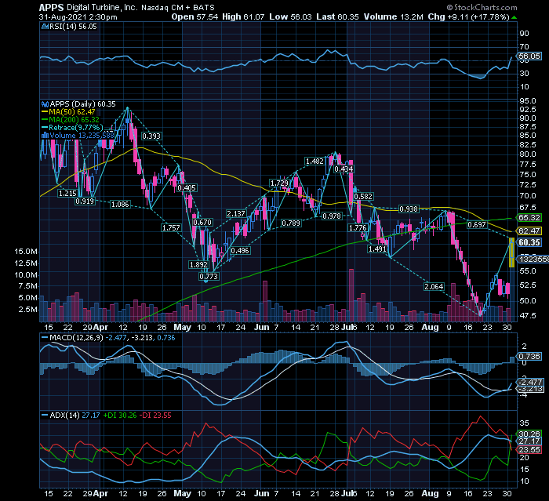Click the 0.582 retracement label
549x501 pixels.
(363, 197)
